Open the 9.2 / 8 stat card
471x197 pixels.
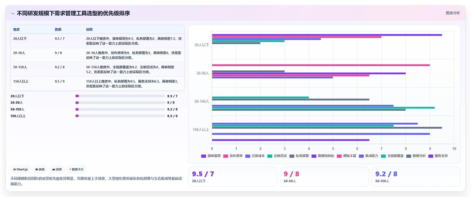[416, 177]
